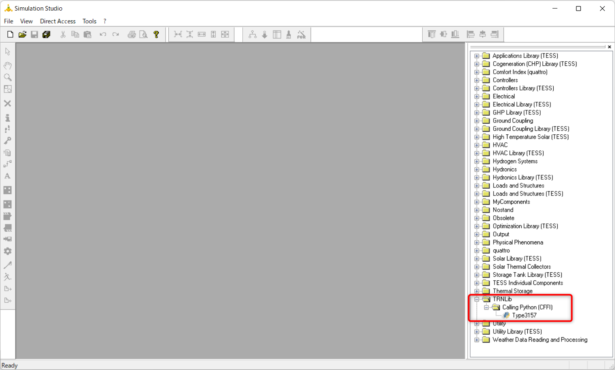Click the FOR Fortran export toolbar icon
Image resolution: width=615 pixels, height=370 pixels.
pyautogui.click(x=301, y=34)
